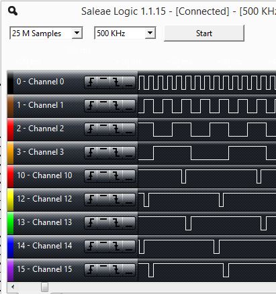The width and height of the screenshot is (276, 294).
Task: Click the horizontal scrollbar thumb
Action: click(x=44, y=287)
